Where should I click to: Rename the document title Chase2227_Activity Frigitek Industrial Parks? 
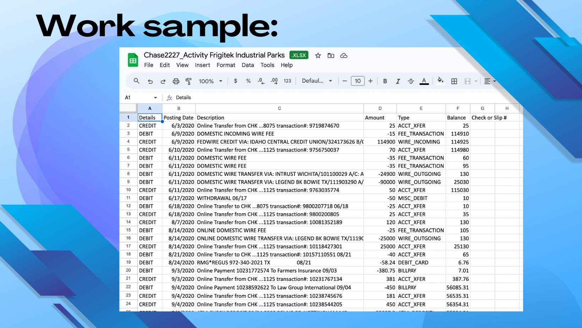pyautogui.click(x=214, y=55)
